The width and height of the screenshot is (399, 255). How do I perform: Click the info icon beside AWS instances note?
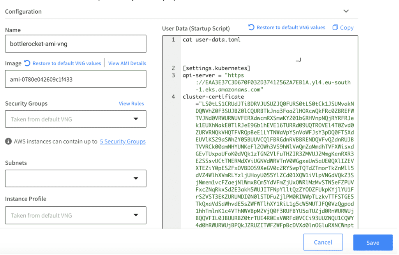coord(8,141)
